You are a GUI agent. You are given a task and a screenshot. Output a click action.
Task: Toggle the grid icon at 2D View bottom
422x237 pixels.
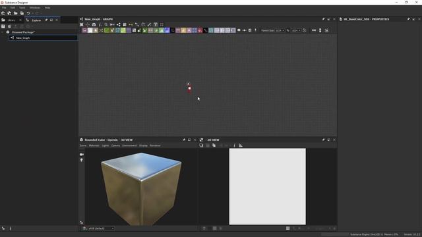287,228
